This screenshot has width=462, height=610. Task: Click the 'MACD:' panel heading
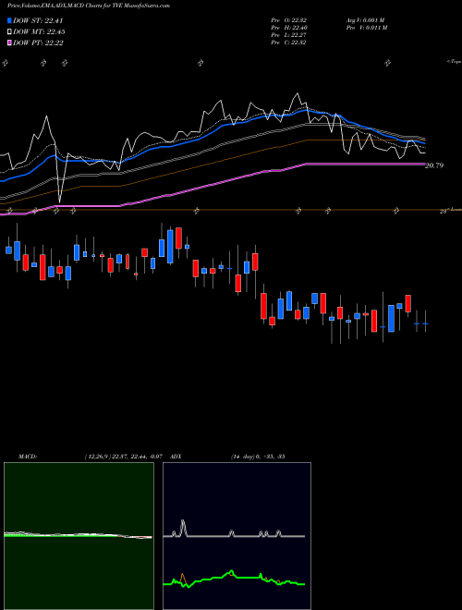tap(27, 457)
